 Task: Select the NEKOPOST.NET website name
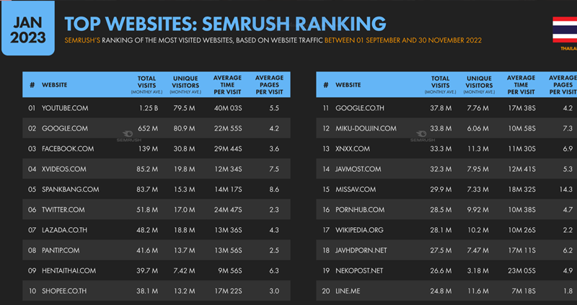pos(359,271)
